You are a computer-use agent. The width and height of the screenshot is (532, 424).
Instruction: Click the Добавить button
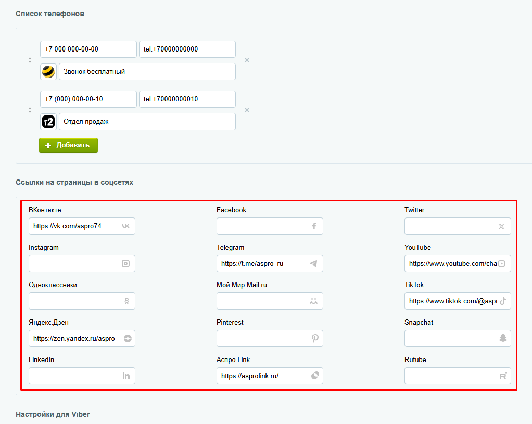[68, 145]
